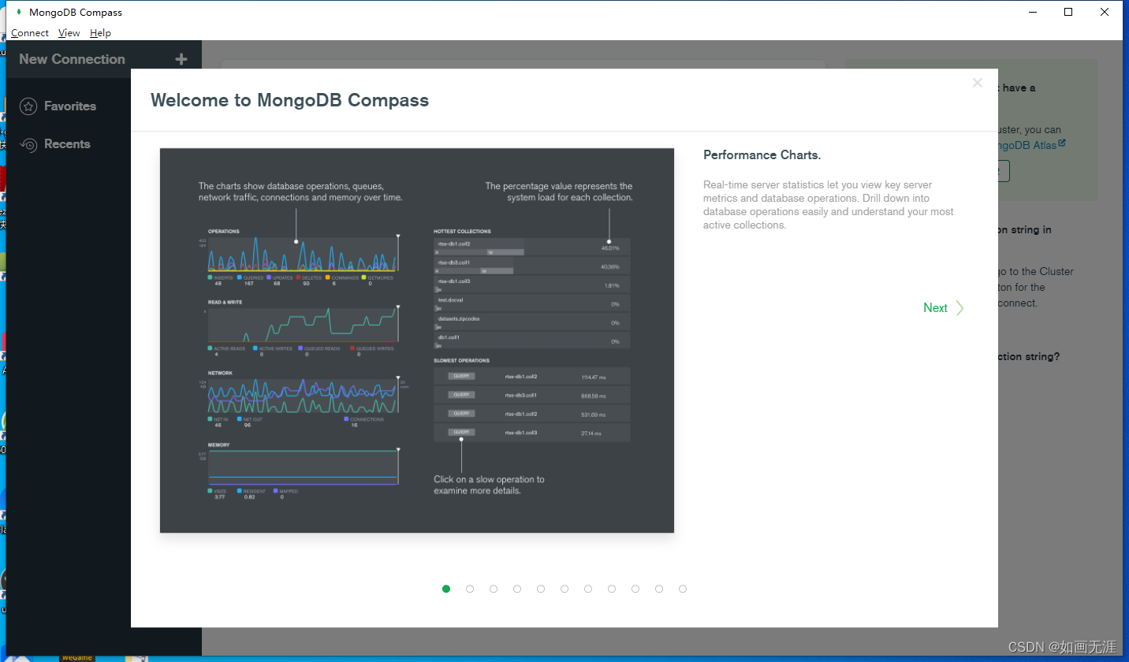Click the Next chevron arrow
The width and height of the screenshot is (1129, 662).
pos(959,308)
